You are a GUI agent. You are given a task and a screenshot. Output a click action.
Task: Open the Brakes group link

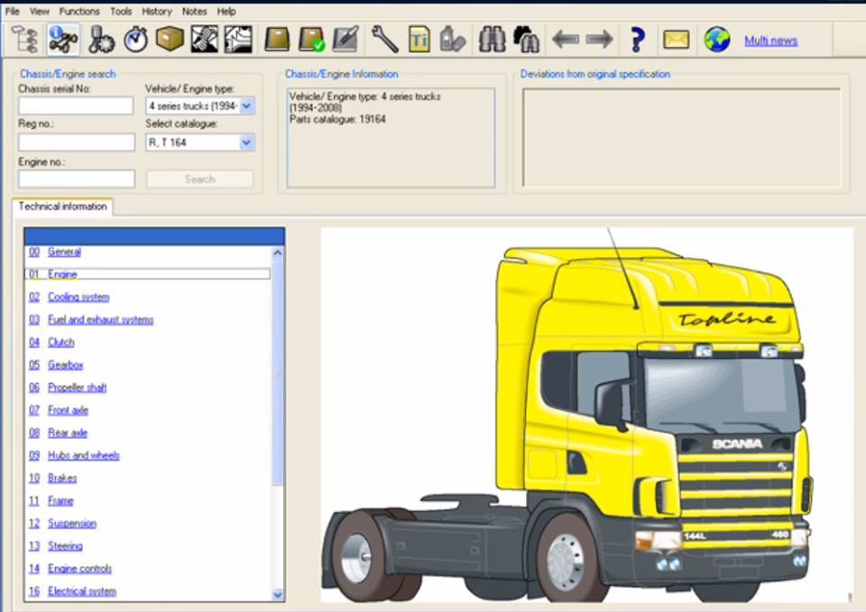click(62, 478)
